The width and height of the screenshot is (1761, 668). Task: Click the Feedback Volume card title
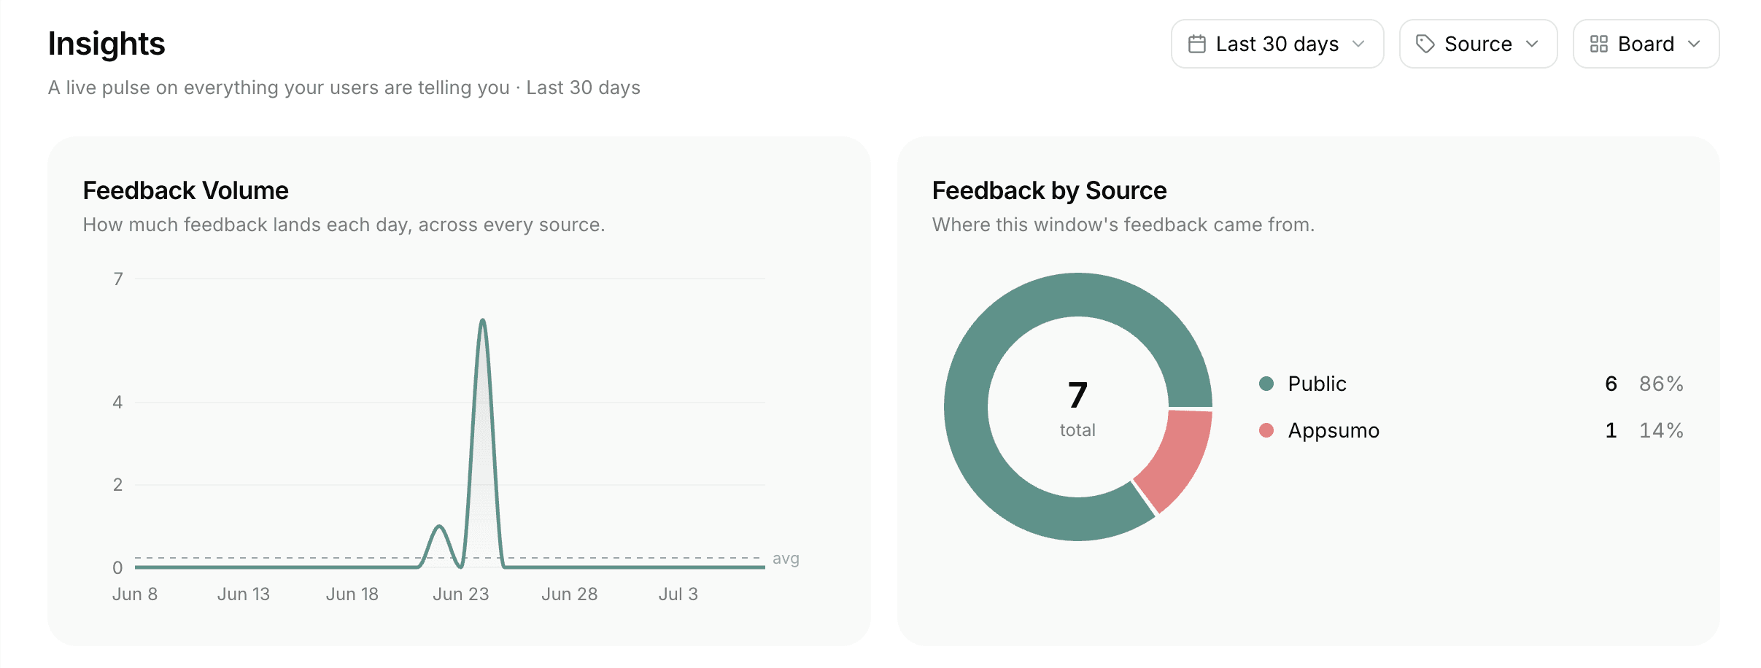click(186, 190)
